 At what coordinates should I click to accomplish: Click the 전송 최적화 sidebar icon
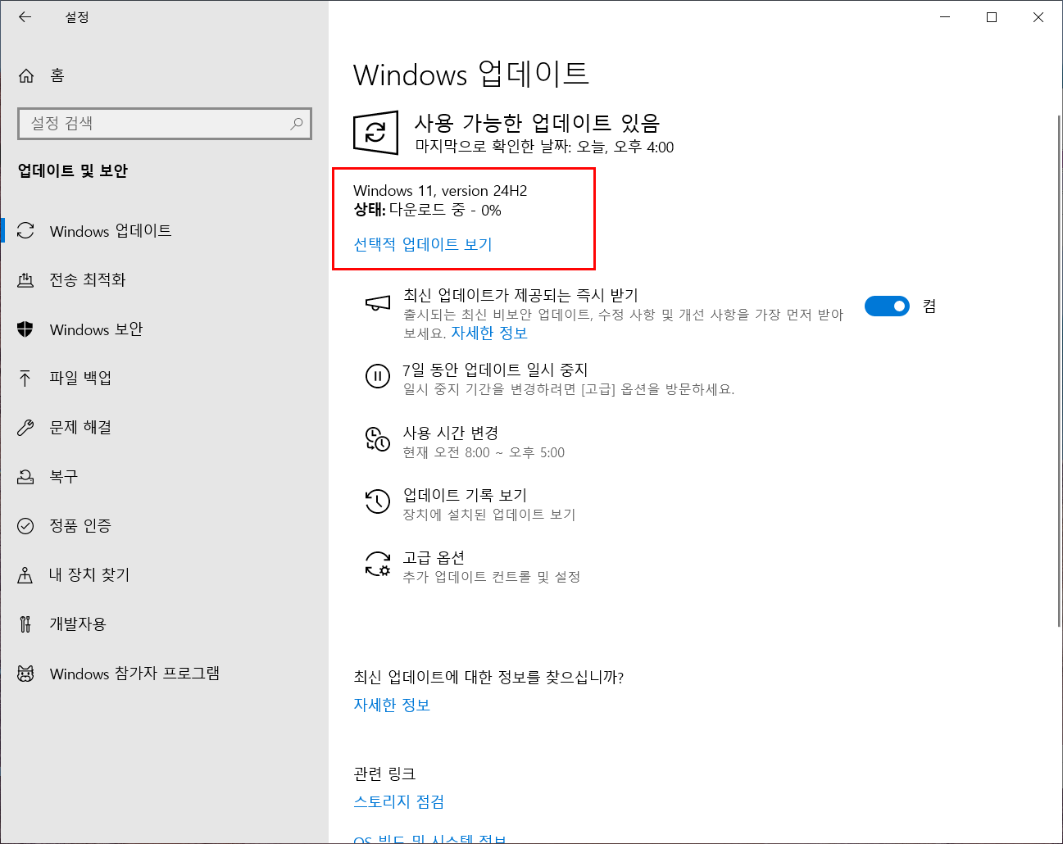25,280
